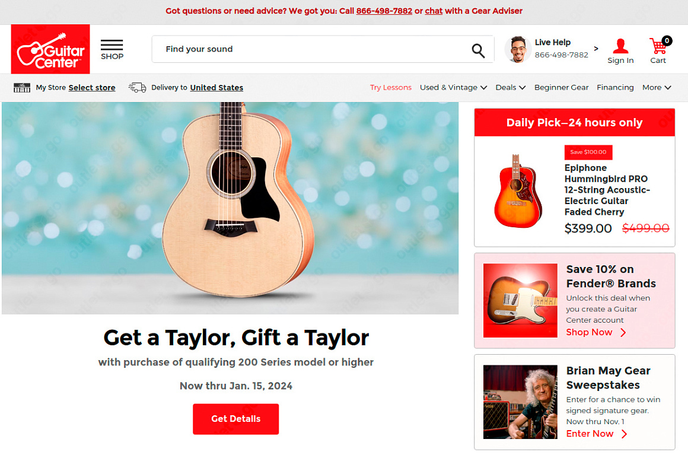Screen dimensions: 688x455
Task: Expand the Deals dropdown menu
Action: click(x=510, y=87)
